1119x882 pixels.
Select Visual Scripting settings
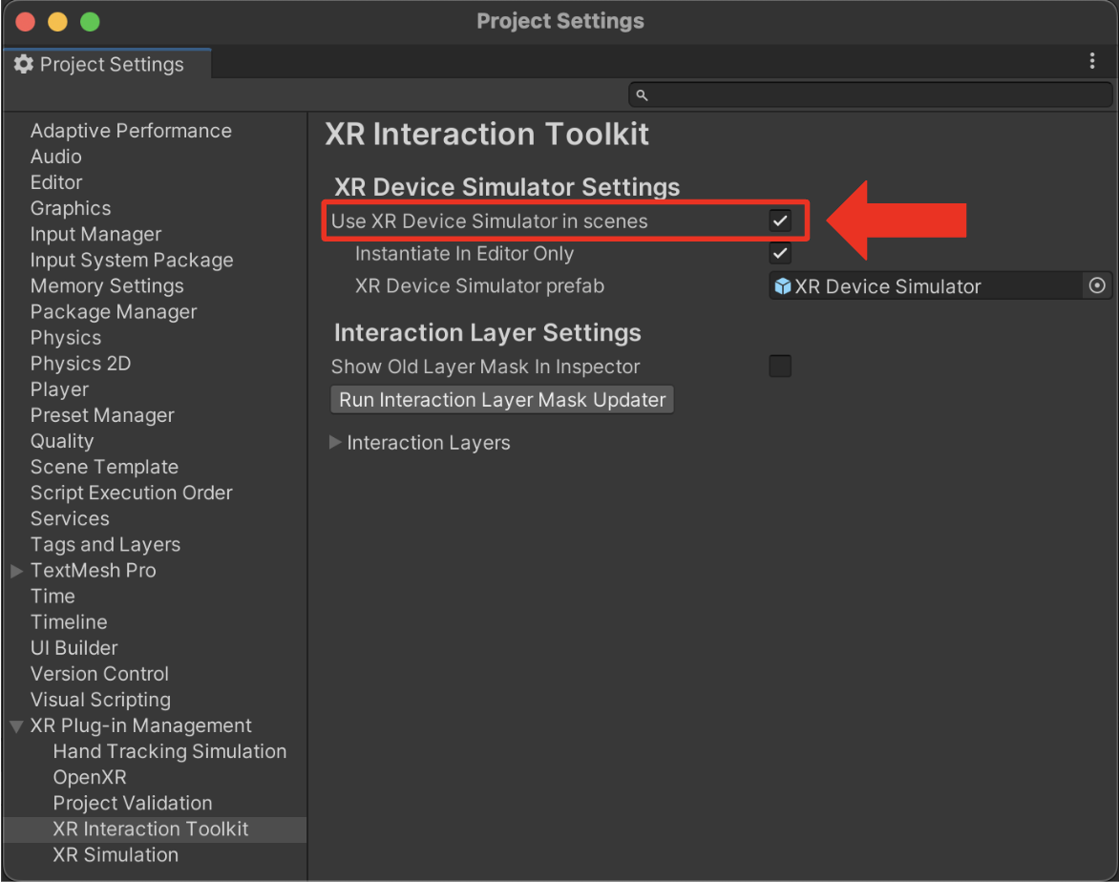coord(100,700)
